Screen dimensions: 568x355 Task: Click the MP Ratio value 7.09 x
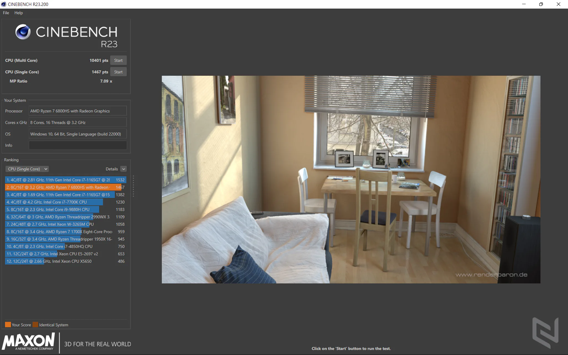(x=106, y=81)
